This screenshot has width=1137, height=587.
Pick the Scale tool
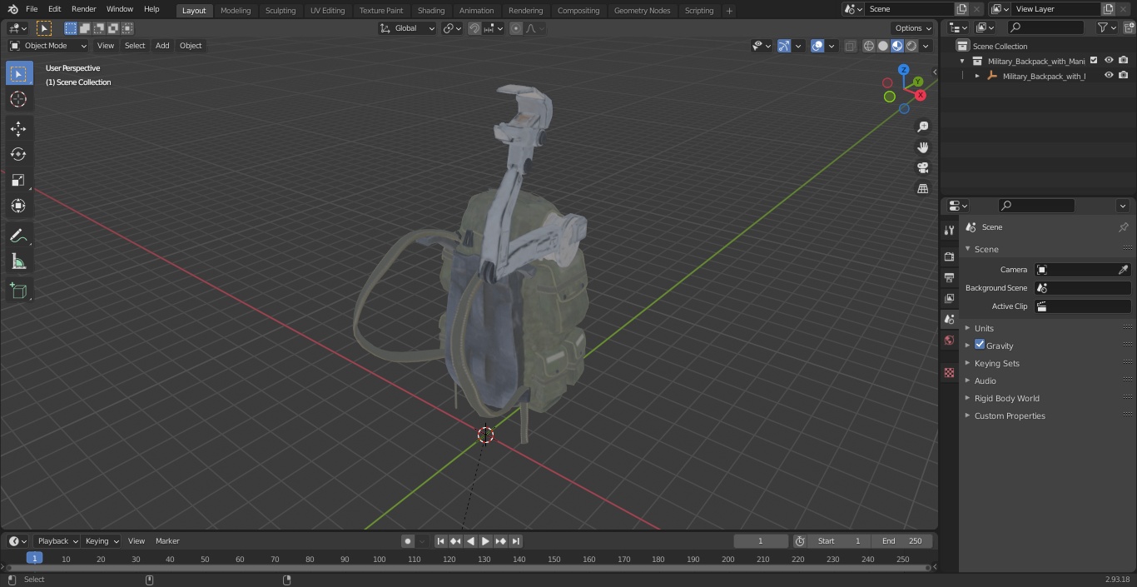18,180
